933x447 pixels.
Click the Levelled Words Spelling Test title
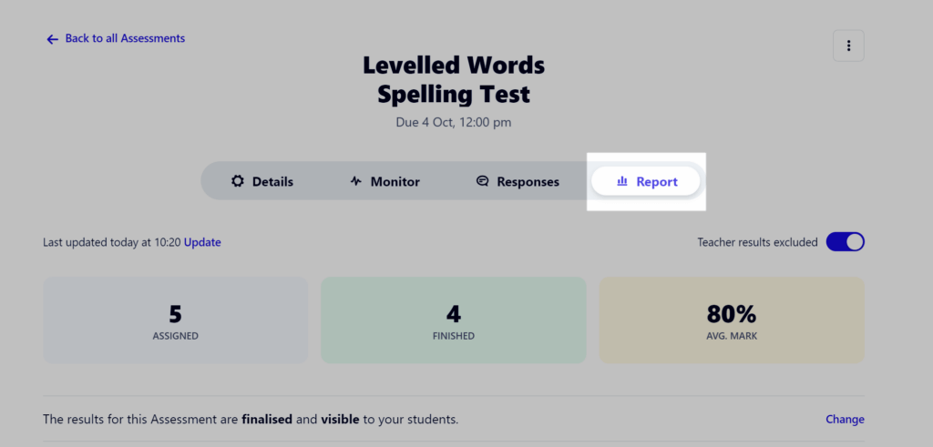(454, 79)
